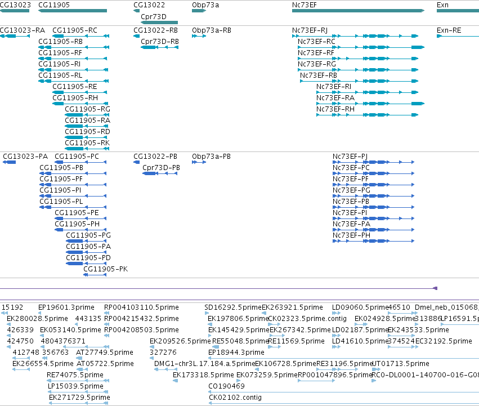479x406 pixels.
Task: Click the Obp73a gene label
Action: (205, 5)
